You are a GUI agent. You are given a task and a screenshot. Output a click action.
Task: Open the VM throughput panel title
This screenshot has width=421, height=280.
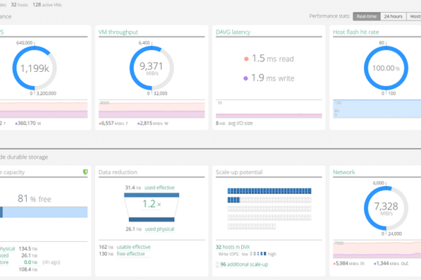click(118, 32)
